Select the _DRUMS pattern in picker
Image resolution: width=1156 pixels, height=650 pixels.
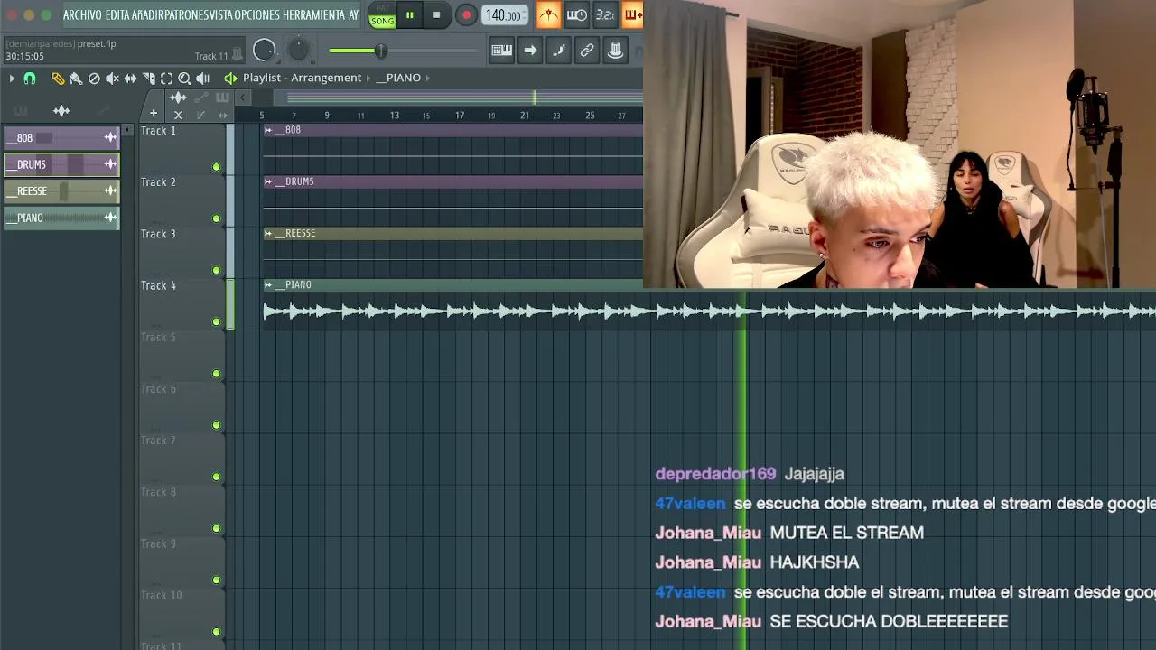click(61, 164)
